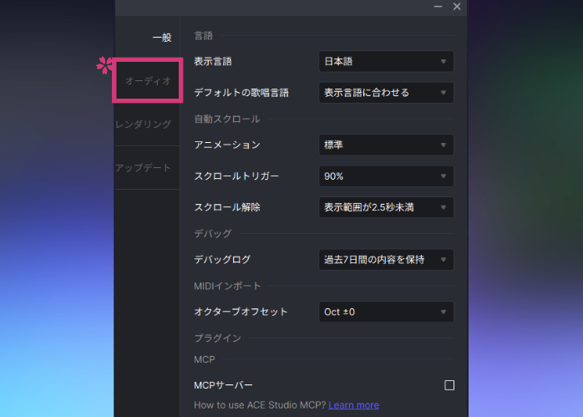Click the How to use ACE Studio MCP? text
Screen dimensions: 583x417
tap(259, 405)
